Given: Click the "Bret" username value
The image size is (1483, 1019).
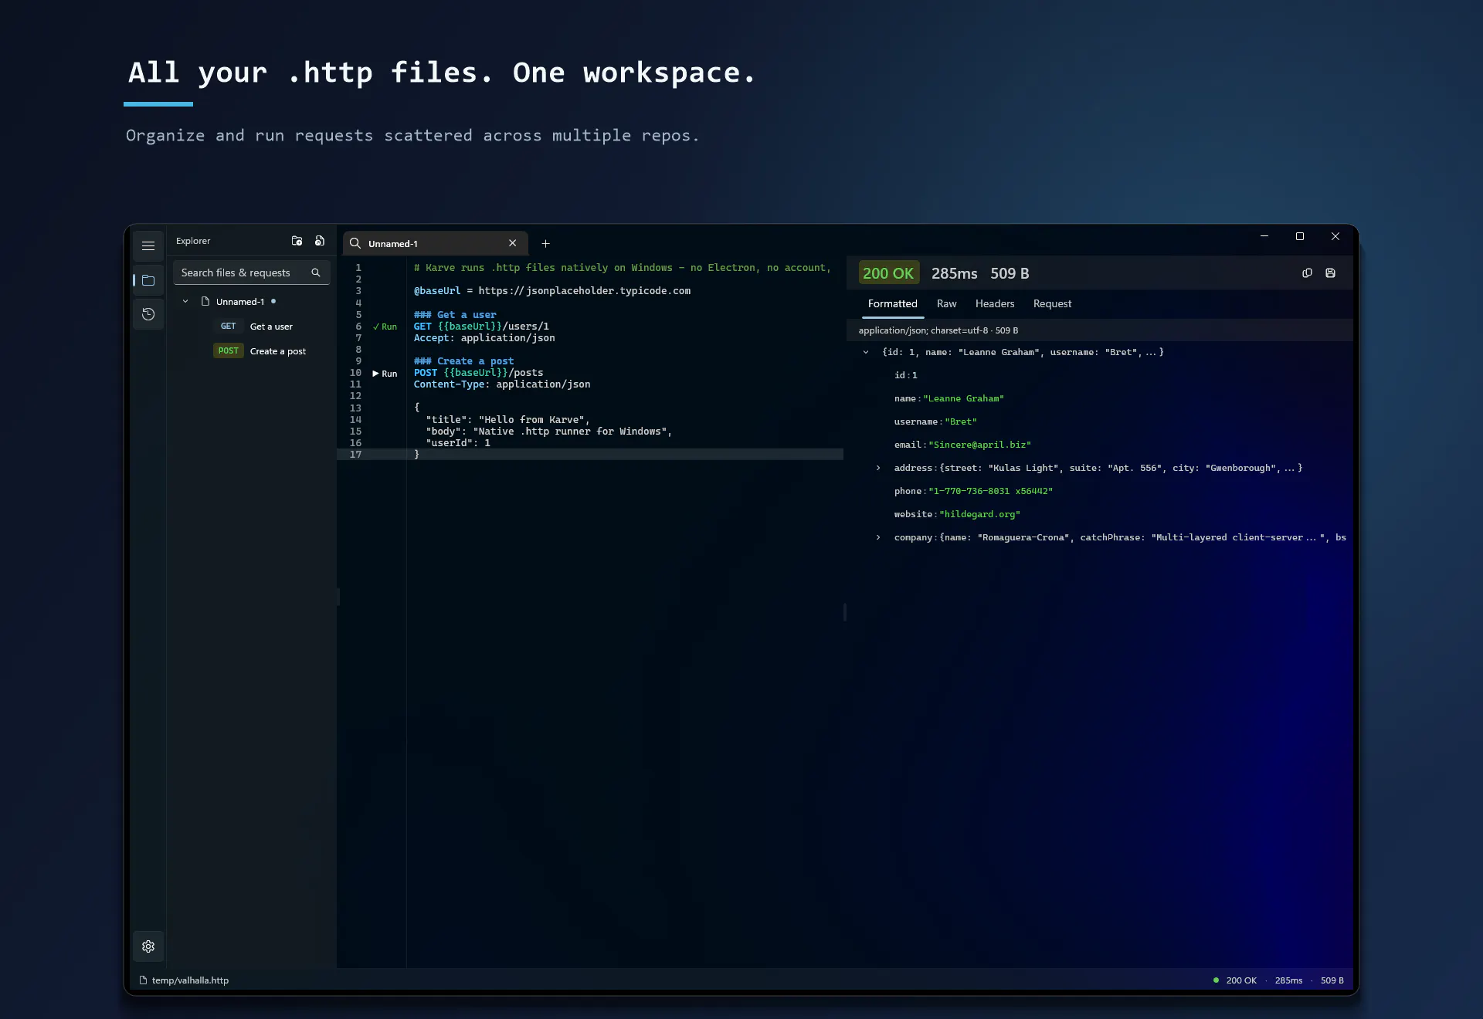Looking at the screenshot, I should coord(961,421).
